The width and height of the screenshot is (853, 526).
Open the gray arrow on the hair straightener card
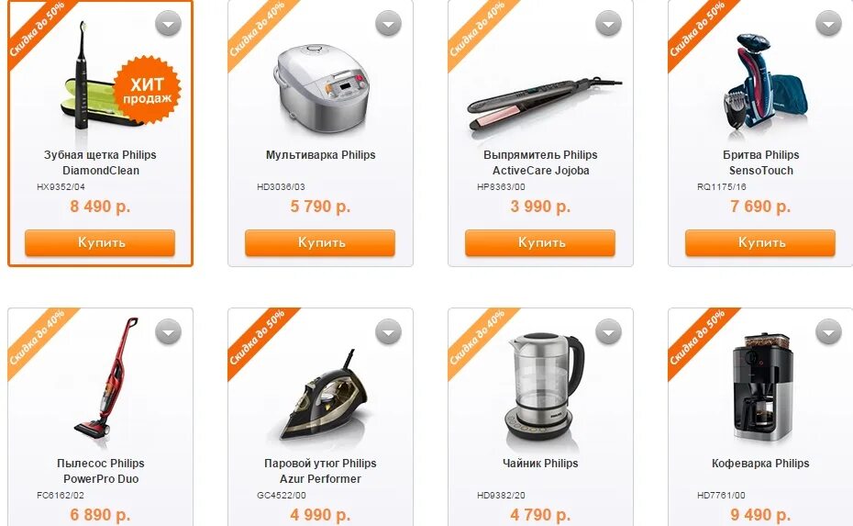coord(608,24)
